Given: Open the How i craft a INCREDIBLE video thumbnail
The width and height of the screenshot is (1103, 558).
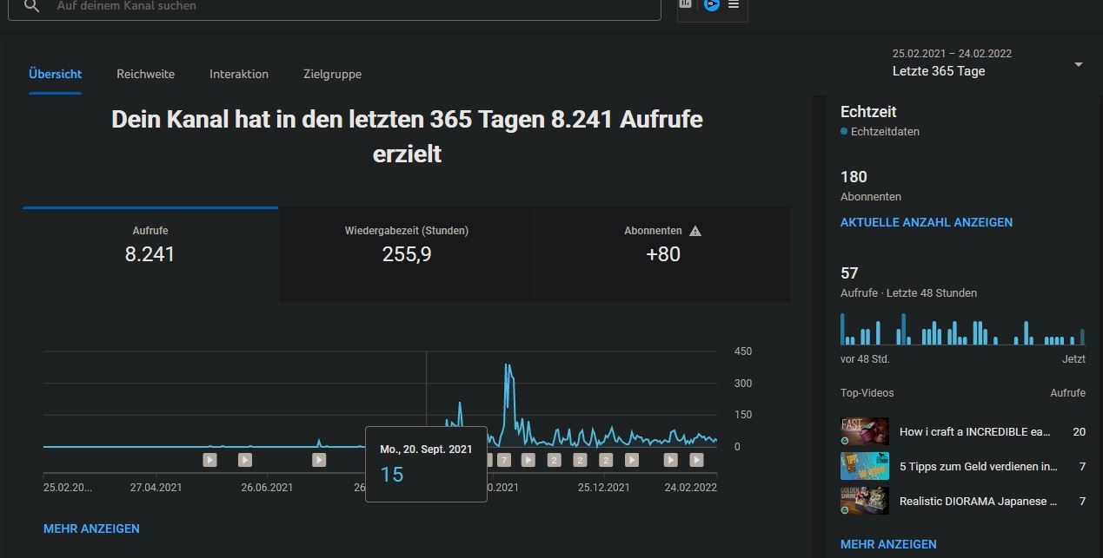Looking at the screenshot, I should click(x=864, y=431).
